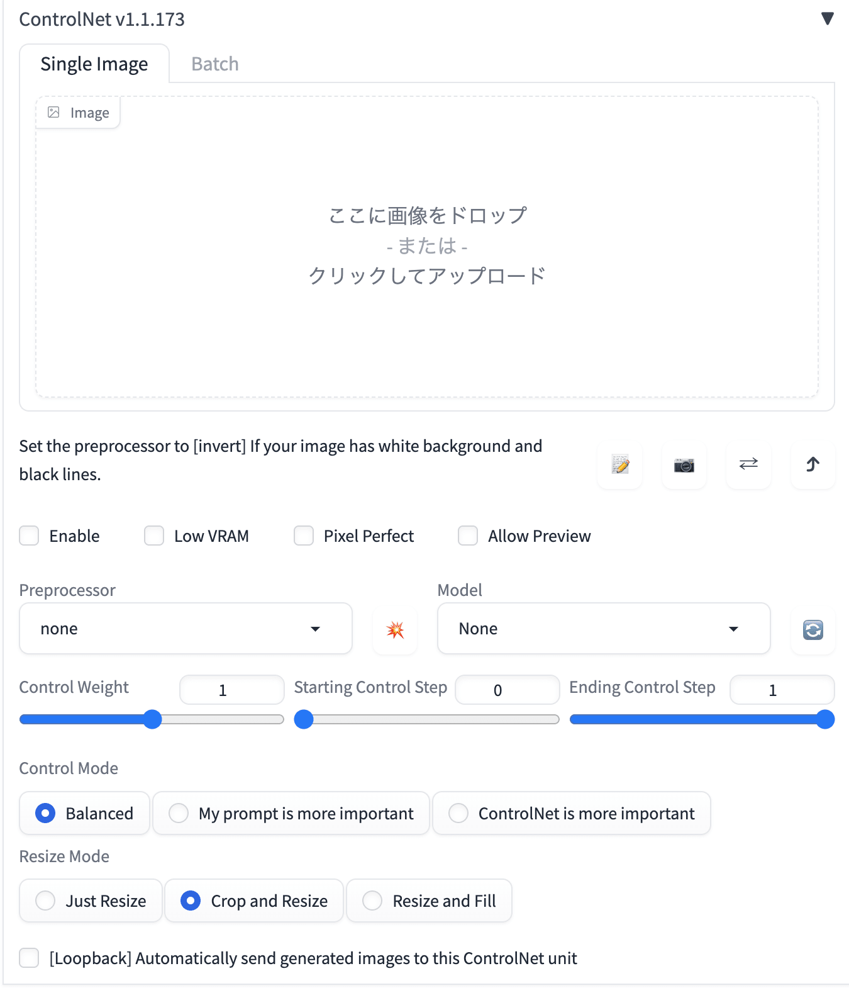Adjust the Ending Control Step slider

click(x=702, y=719)
